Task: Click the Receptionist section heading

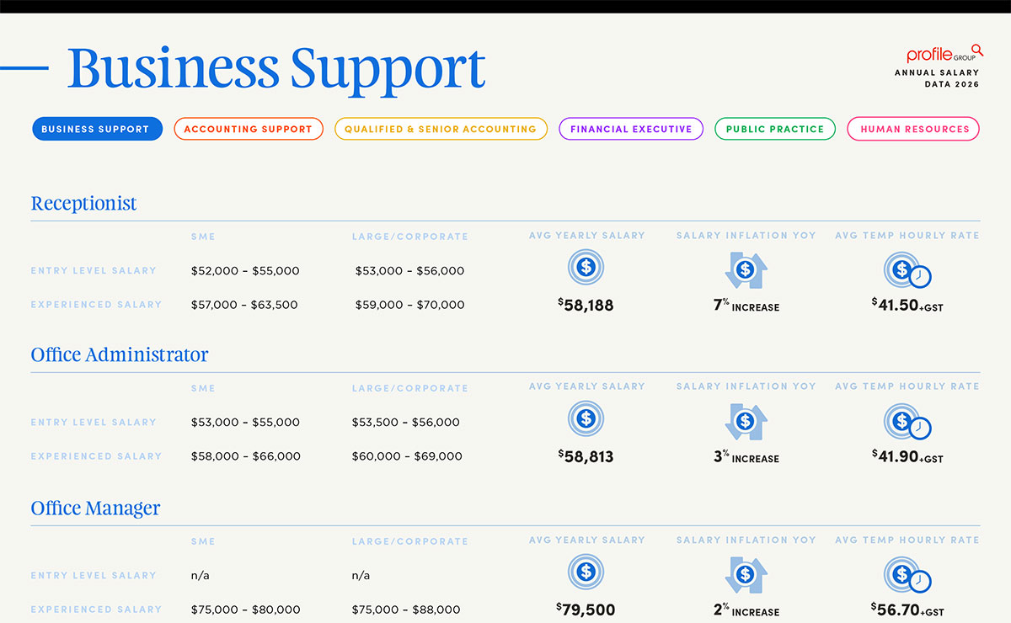Action: click(84, 204)
